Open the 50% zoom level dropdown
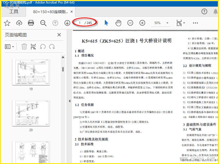This screenshot has height=164, width=219. (x=161, y=23)
